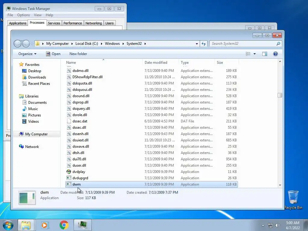This screenshot has height=231, width=308.
Task: Navigate to My Computer breadcrumb
Action: point(57,44)
